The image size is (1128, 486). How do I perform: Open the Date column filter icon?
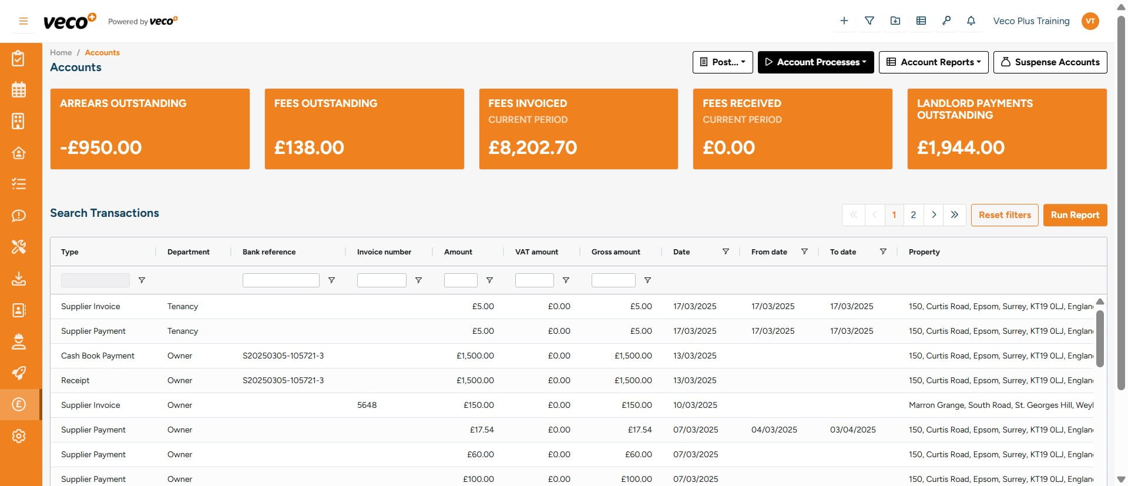tap(726, 252)
